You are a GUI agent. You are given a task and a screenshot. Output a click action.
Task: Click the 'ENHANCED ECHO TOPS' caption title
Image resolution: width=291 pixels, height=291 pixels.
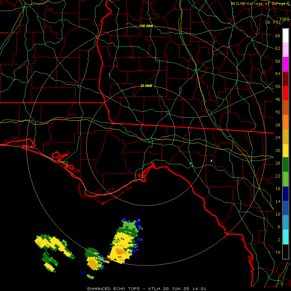(113, 289)
